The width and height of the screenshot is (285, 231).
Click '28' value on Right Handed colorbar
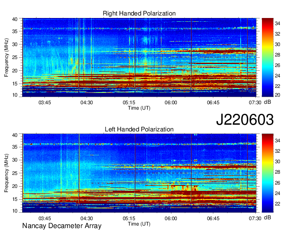[277, 55]
